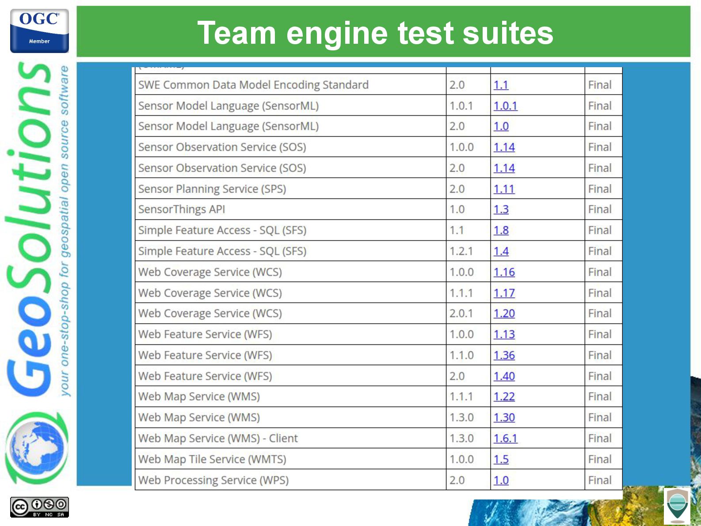The width and height of the screenshot is (701, 526).
Task: Open revision 1.0.1 link for SensorML
Action: pos(505,106)
